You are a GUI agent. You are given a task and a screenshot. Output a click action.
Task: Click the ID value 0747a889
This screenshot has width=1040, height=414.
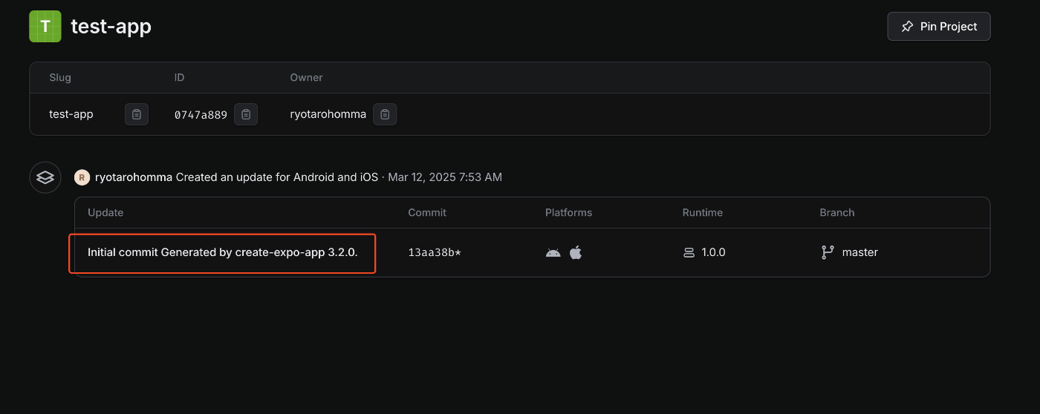point(201,114)
